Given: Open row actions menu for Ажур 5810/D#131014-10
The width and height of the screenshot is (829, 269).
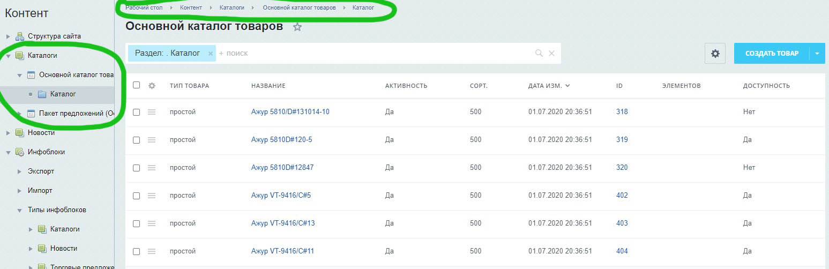Looking at the screenshot, I should click(x=152, y=112).
